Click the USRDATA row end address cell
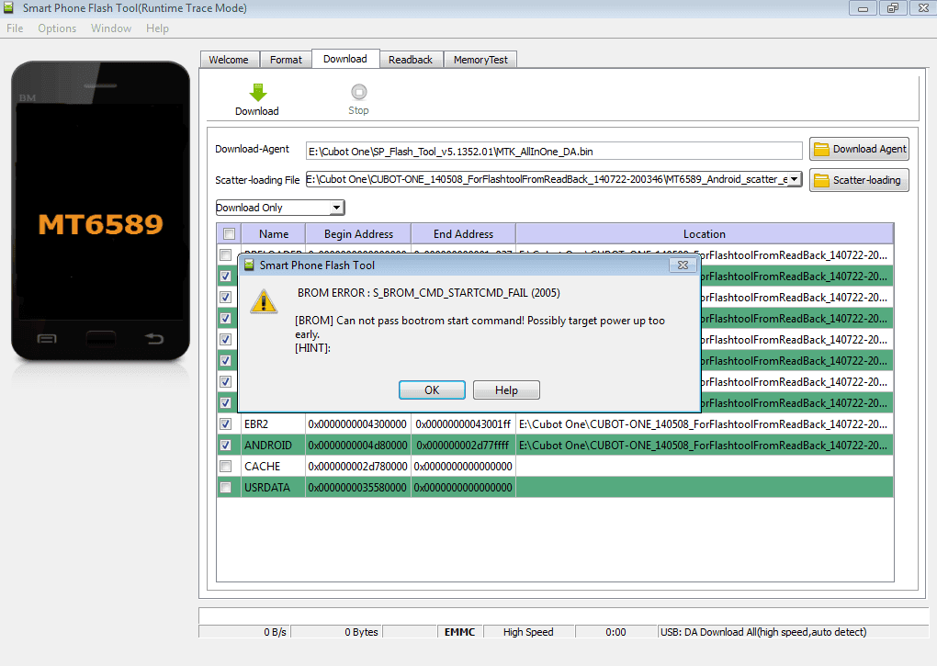937x666 pixels. [463, 488]
